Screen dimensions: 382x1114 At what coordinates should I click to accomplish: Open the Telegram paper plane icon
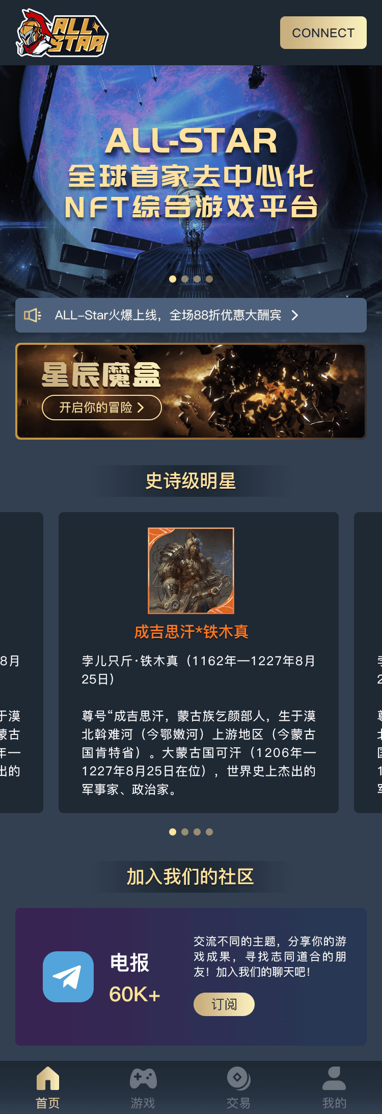point(68,977)
